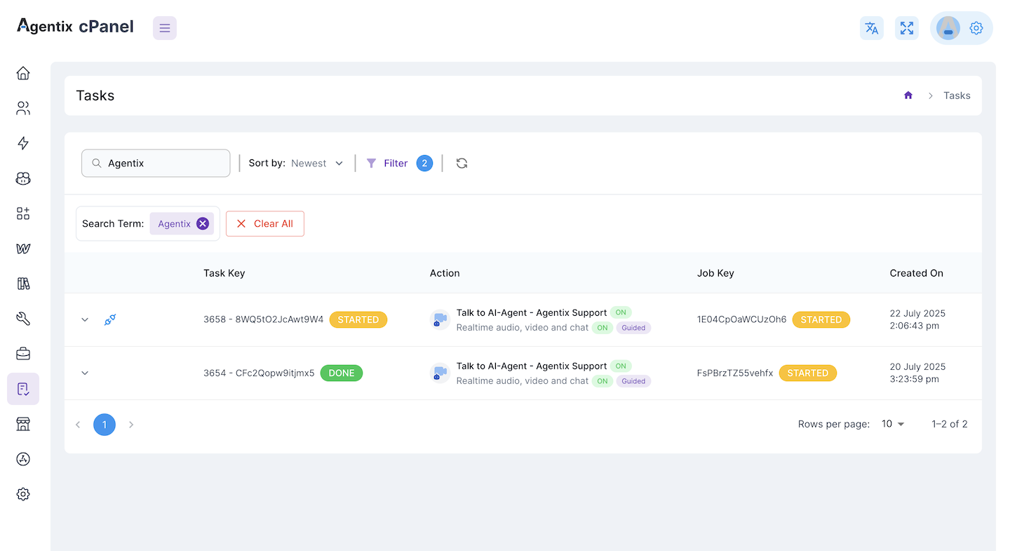This screenshot has height=551, width=1010.
Task: Open the wrench tools sidebar icon
Action: 23,319
